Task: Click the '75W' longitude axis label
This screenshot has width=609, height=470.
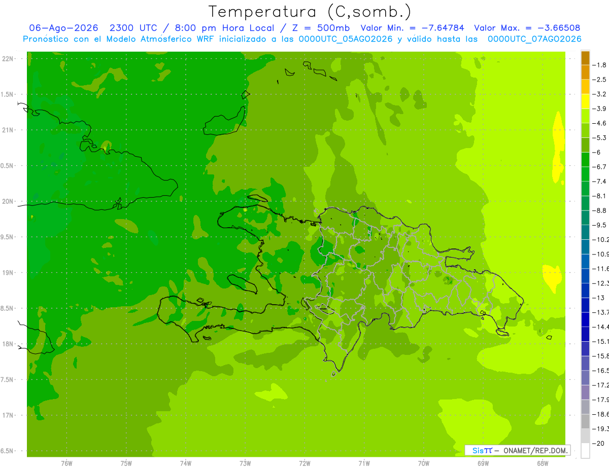Action: point(126,463)
